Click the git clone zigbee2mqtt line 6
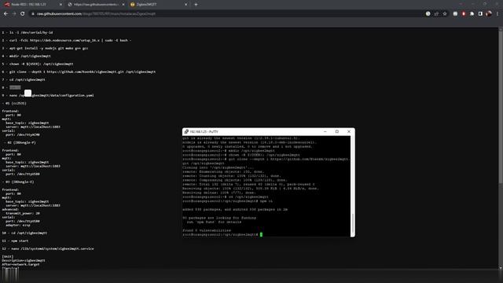This screenshot has height=283, width=503. coord(79,72)
